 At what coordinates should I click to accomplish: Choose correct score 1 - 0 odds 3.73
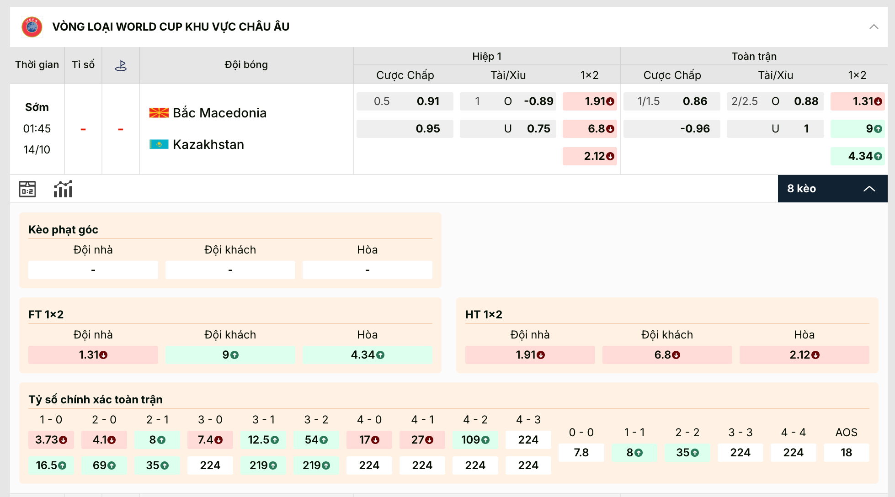51,440
